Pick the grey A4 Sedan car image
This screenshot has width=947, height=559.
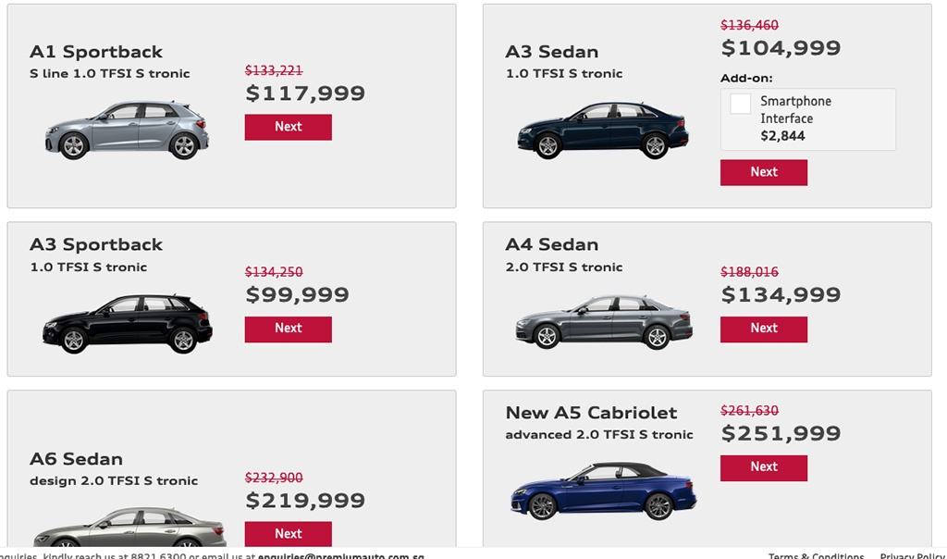(x=603, y=322)
